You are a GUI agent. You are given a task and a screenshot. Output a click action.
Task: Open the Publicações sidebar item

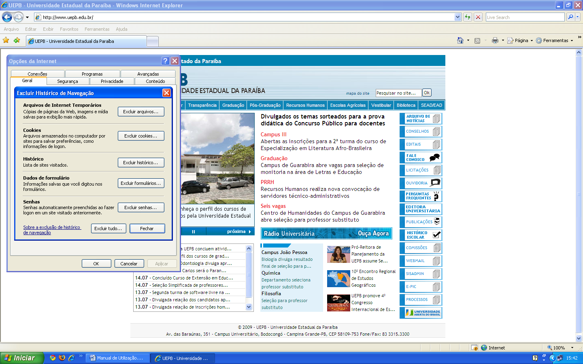(421, 222)
